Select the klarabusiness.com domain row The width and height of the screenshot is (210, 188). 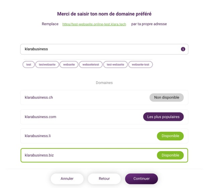click(x=104, y=117)
